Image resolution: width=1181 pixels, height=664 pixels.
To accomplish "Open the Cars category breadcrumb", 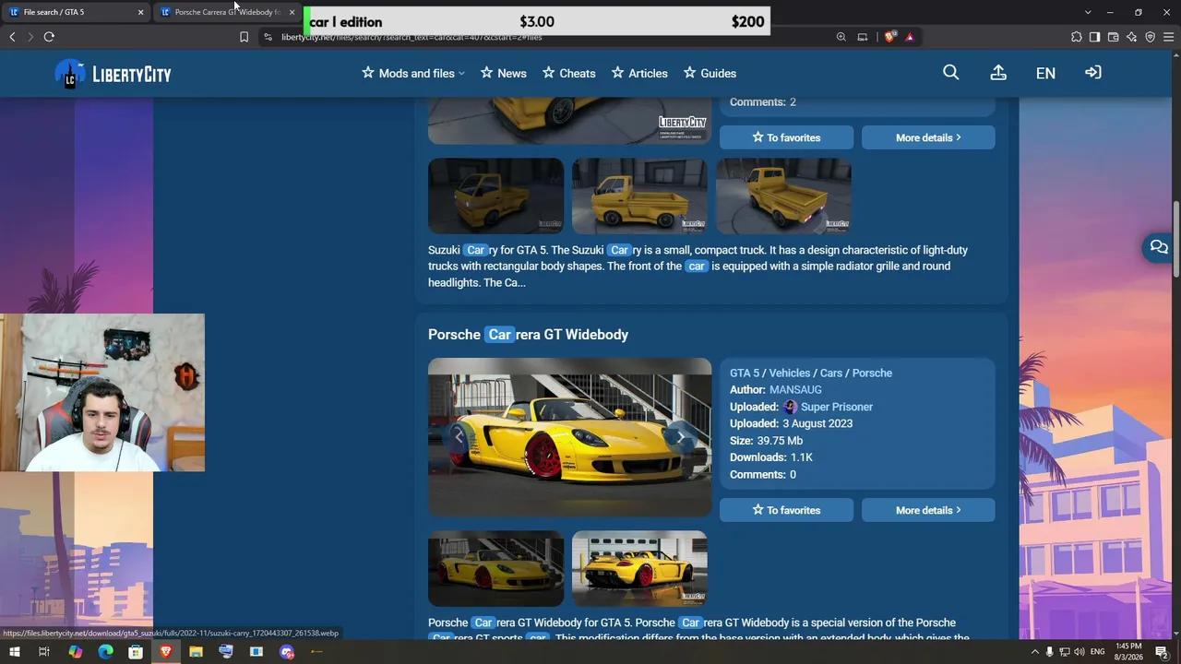I will click(x=831, y=373).
